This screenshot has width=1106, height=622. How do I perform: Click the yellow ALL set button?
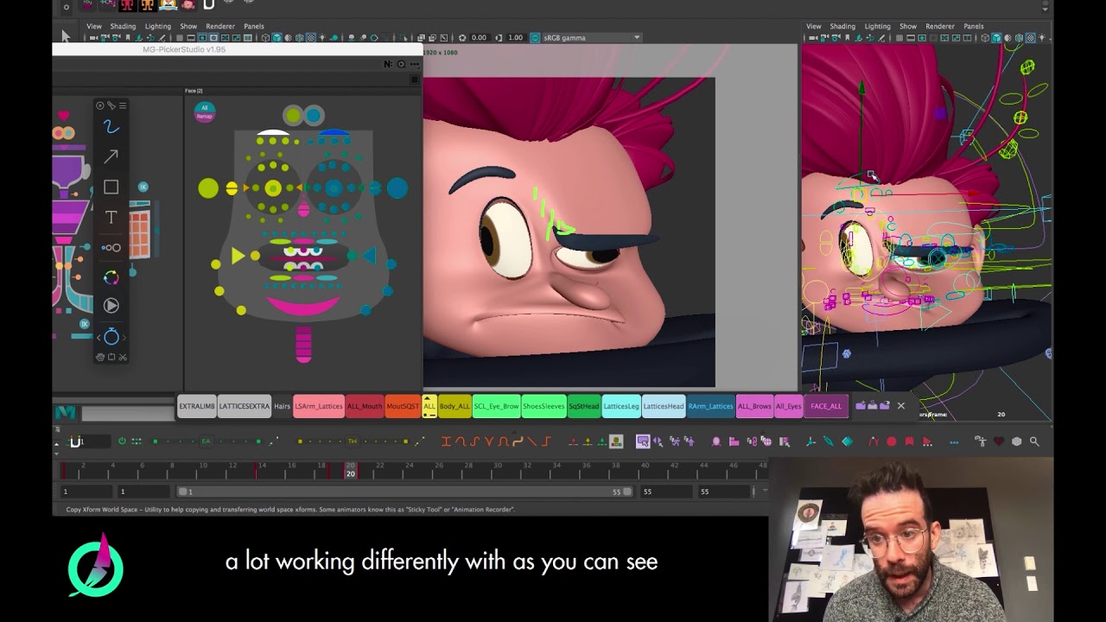coord(429,406)
